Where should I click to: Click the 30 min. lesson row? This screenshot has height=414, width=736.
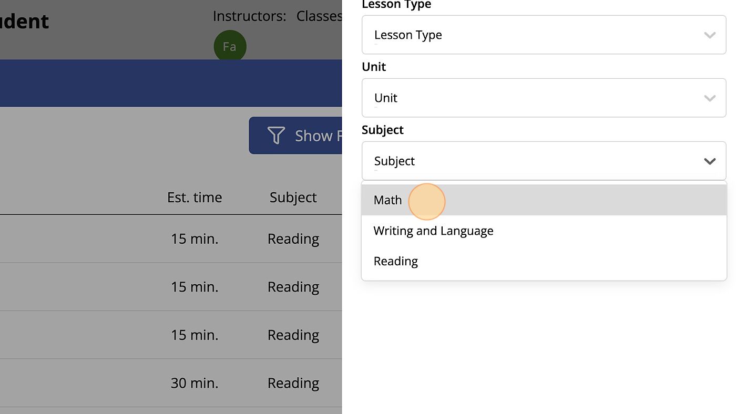click(195, 383)
